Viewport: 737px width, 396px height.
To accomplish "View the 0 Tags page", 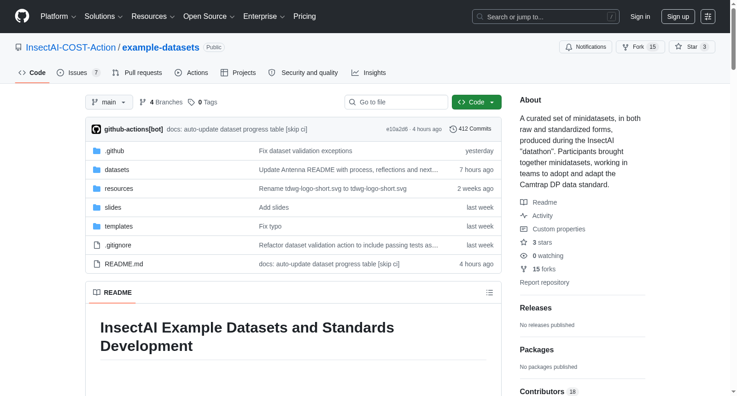I will 203,102.
